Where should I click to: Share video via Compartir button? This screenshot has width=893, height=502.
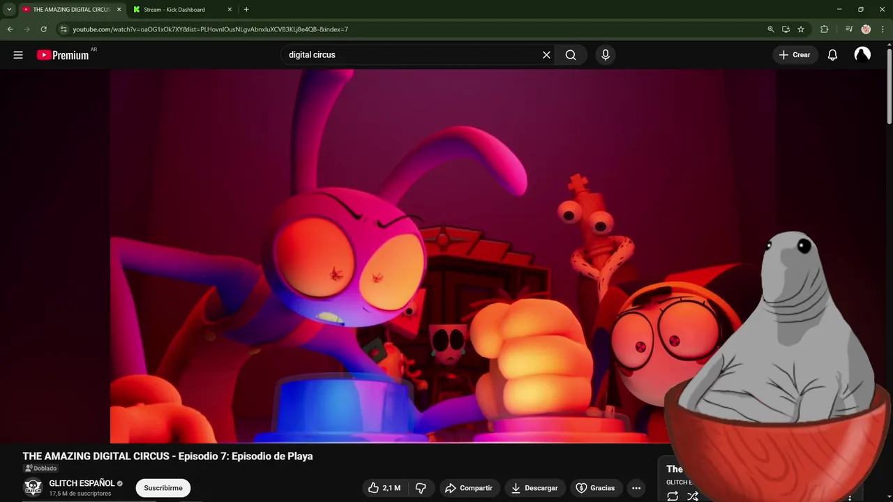pos(469,488)
